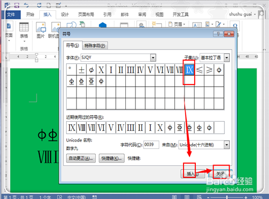269x199 pixels.
Task: Click the help question-mark button in the Symbol dialog
Action: click(218, 34)
